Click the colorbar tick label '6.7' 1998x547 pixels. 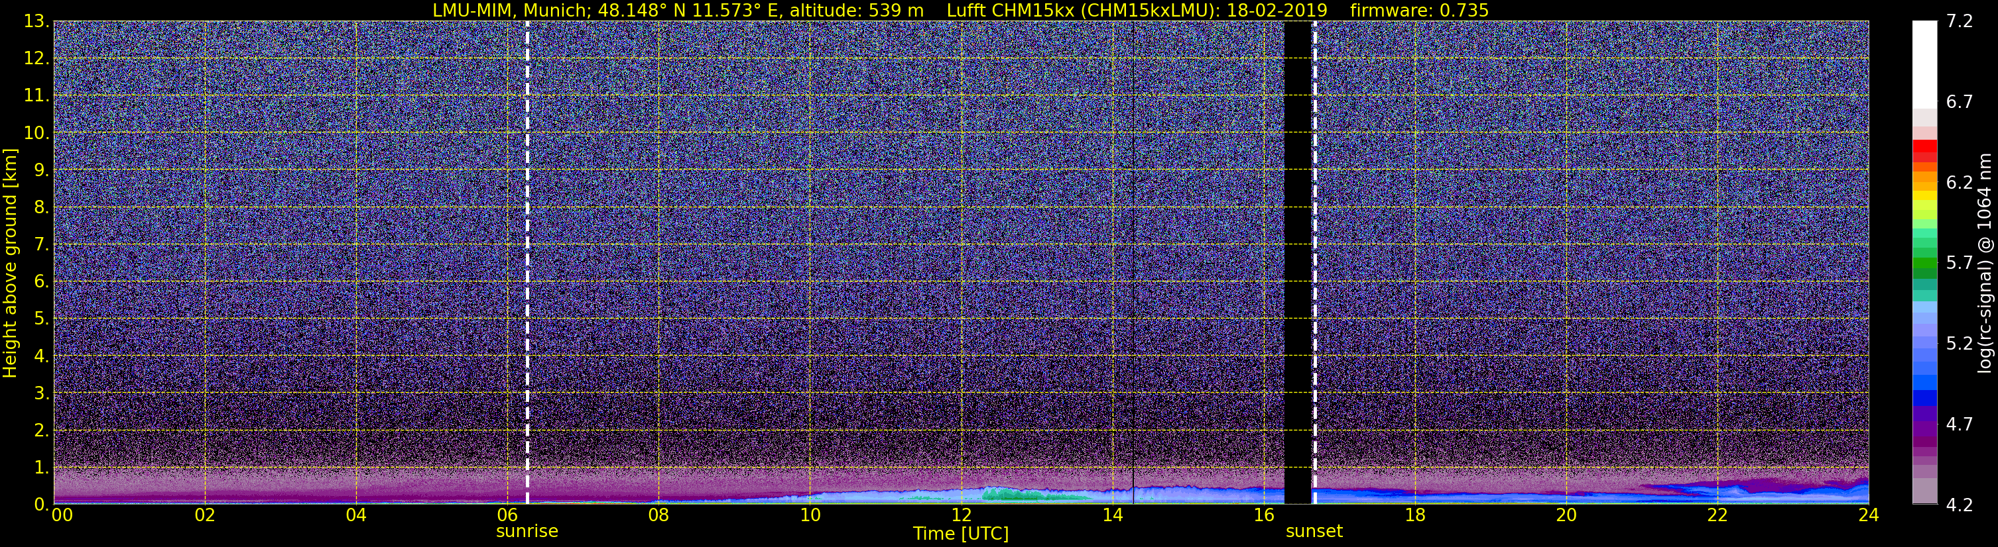(1960, 101)
